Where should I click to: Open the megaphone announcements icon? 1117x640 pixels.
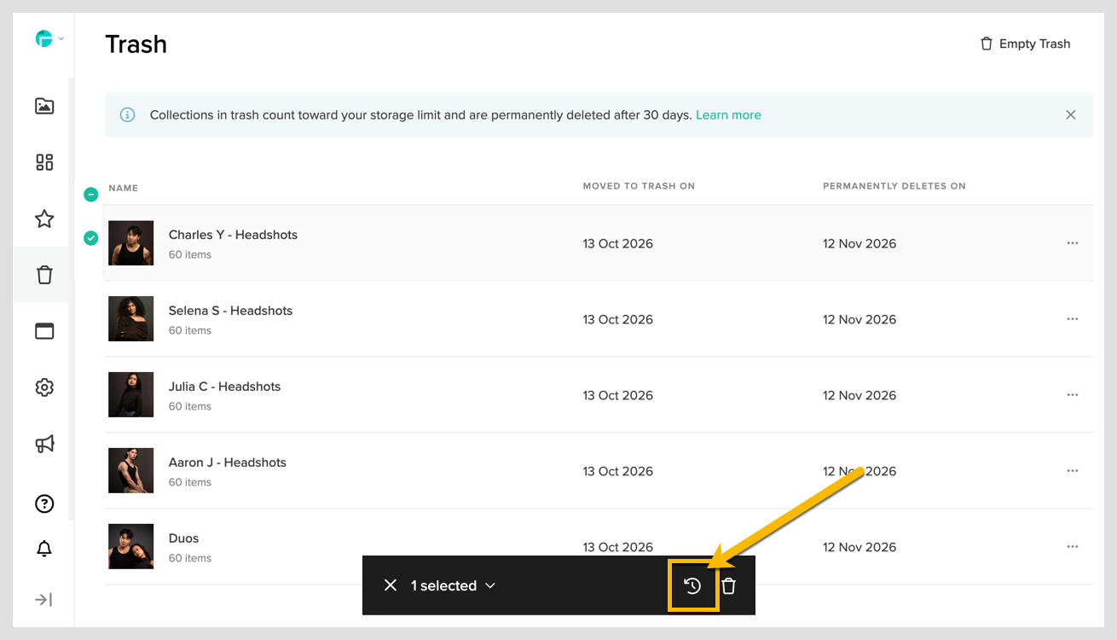click(x=44, y=444)
